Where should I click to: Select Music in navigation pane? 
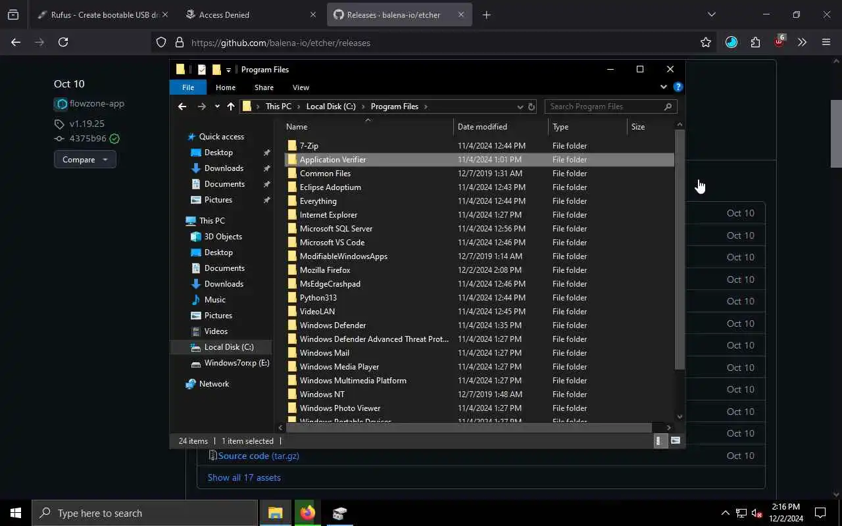[x=214, y=300]
